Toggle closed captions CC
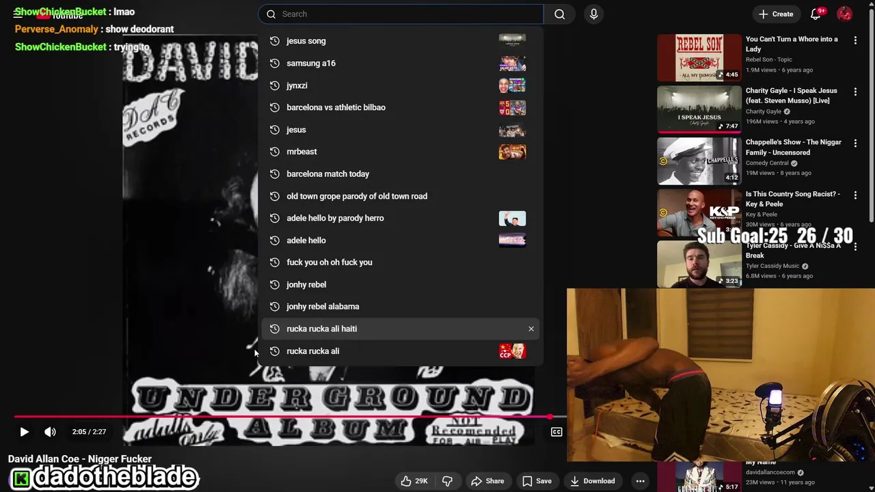This screenshot has width=875, height=492. tap(556, 432)
